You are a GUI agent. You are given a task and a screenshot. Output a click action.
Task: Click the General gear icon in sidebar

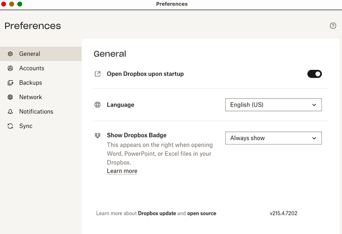click(x=10, y=54)
